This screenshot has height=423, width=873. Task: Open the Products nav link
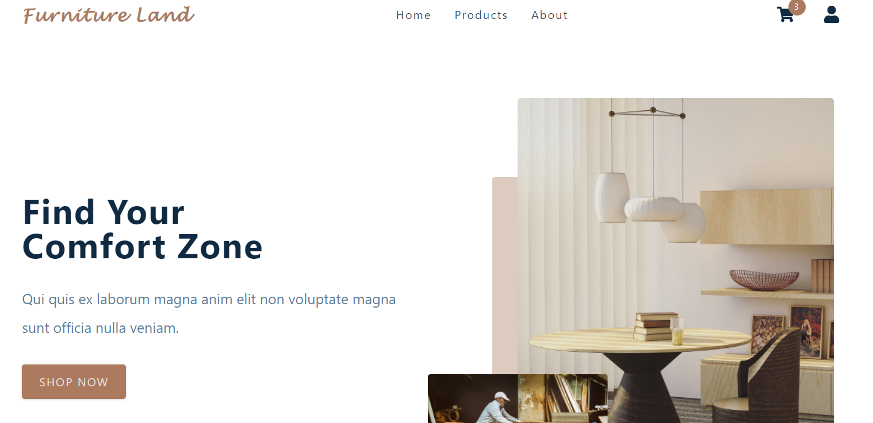click(x=481, y=15)
